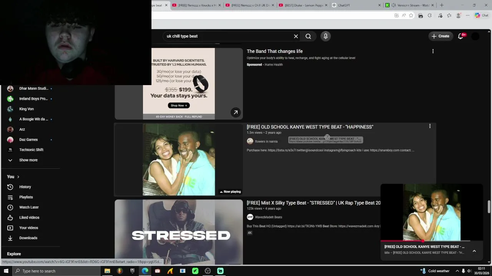Click the miniplayer video preview

pos(432,212)
